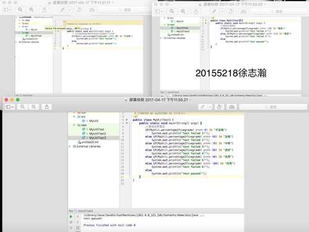Select MyUtilTest in the 11.51.11 window tree
The image size is (309, 232).
[36, 36]
